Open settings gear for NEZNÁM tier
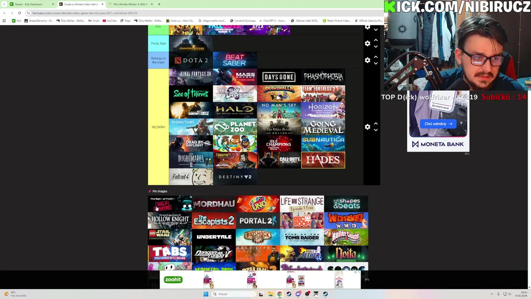 pos(367,127)
